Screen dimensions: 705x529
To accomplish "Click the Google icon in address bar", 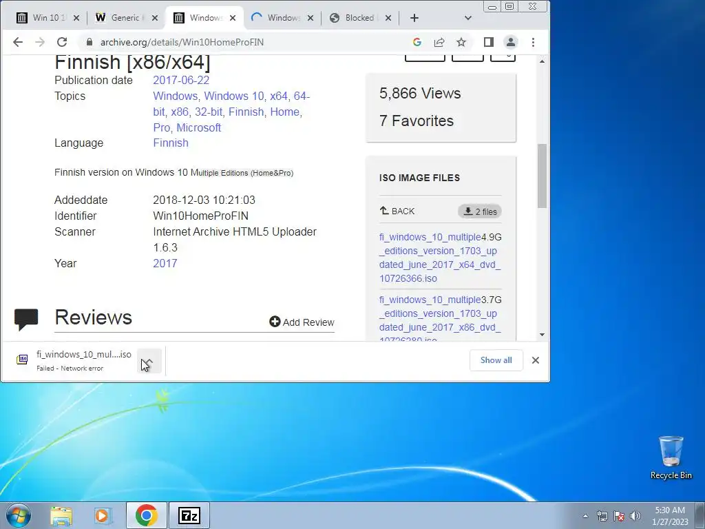I will pyautogui.click(x=417, y=42).
